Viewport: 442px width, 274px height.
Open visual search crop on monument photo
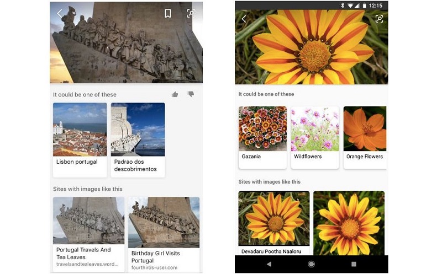tap(191, 14)
